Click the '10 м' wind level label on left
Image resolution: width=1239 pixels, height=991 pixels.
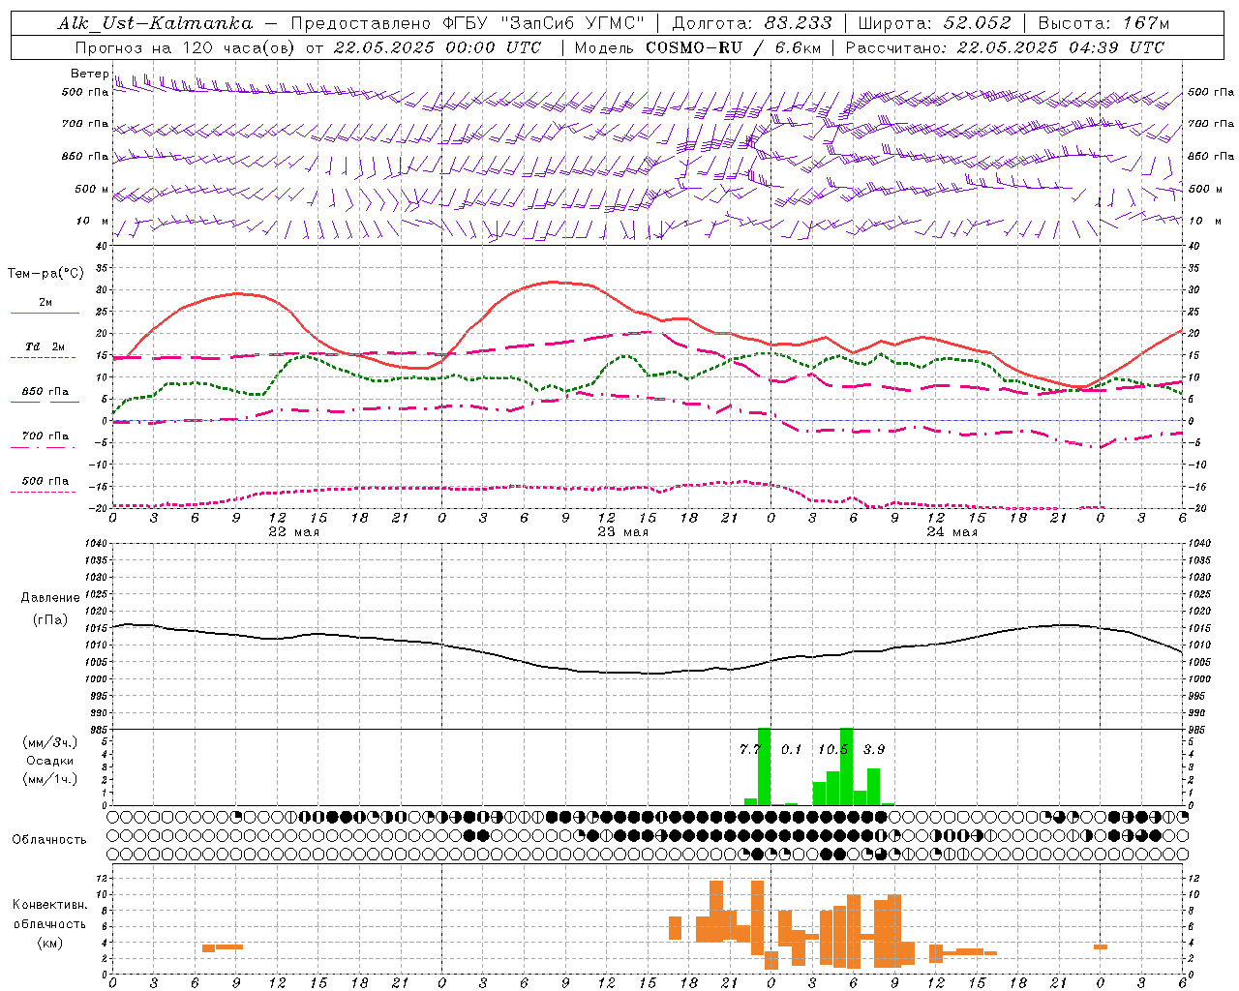click(93, 222)
